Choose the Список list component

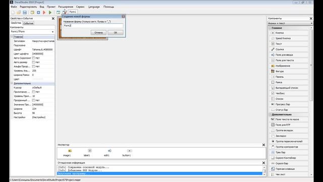tap(289, 99)
